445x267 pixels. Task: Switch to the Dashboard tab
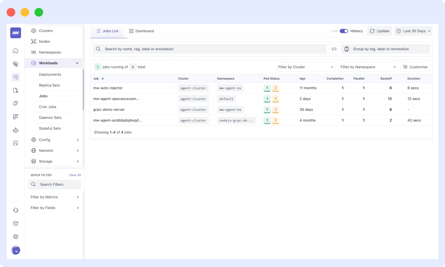(x=141, y=31)
